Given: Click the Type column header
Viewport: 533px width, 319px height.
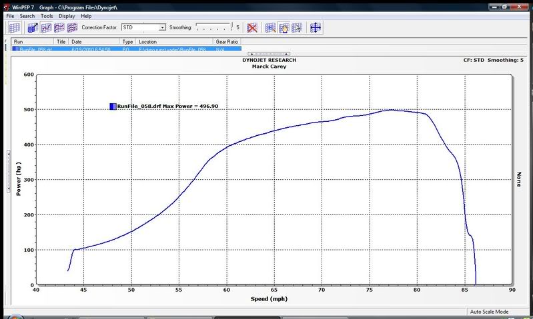Looking at the screenshot, I should (x=128, y=42).
